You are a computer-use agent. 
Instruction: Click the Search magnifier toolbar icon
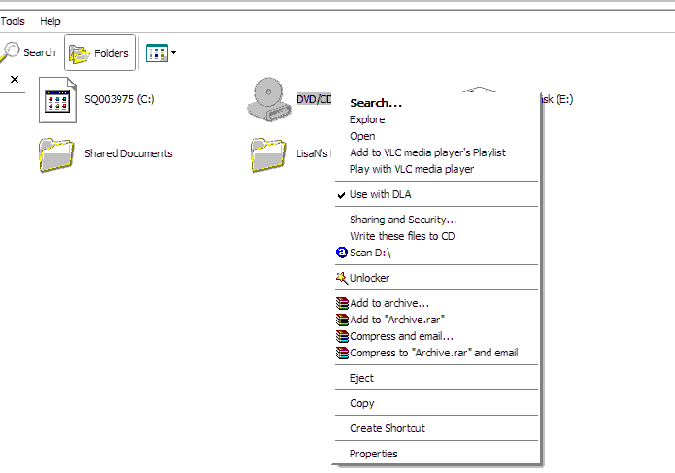[x=10, y=51]
